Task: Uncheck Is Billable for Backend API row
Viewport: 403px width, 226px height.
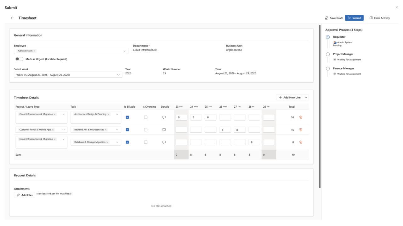Action: click(x=127, y=130)
